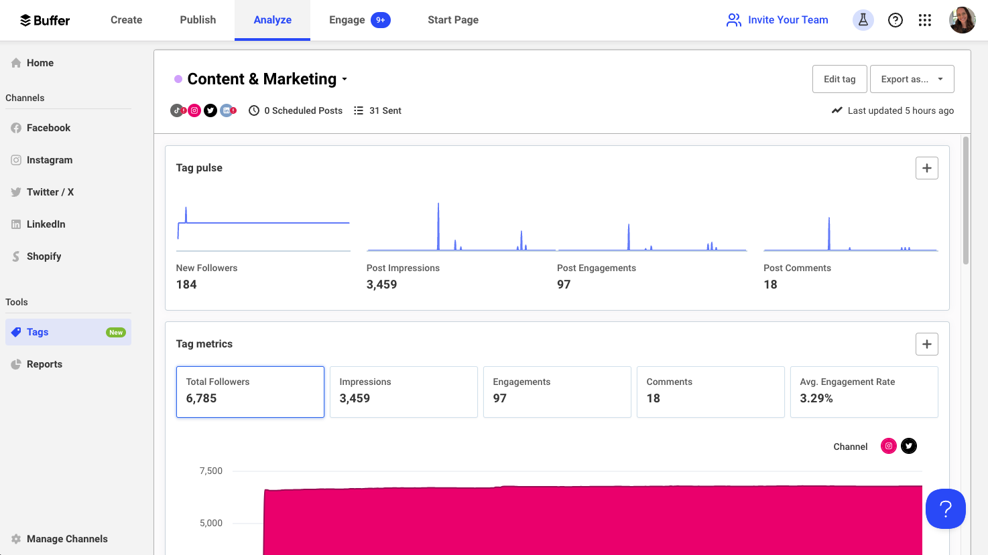Open the help question mark icon

(895, 20)
